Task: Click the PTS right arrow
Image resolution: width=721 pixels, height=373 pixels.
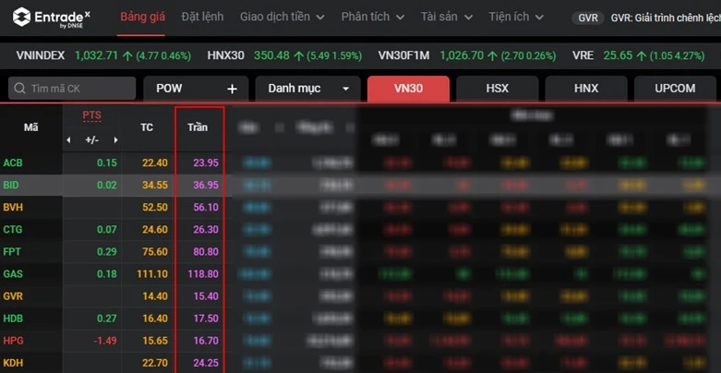Action: tap(116, 140)
